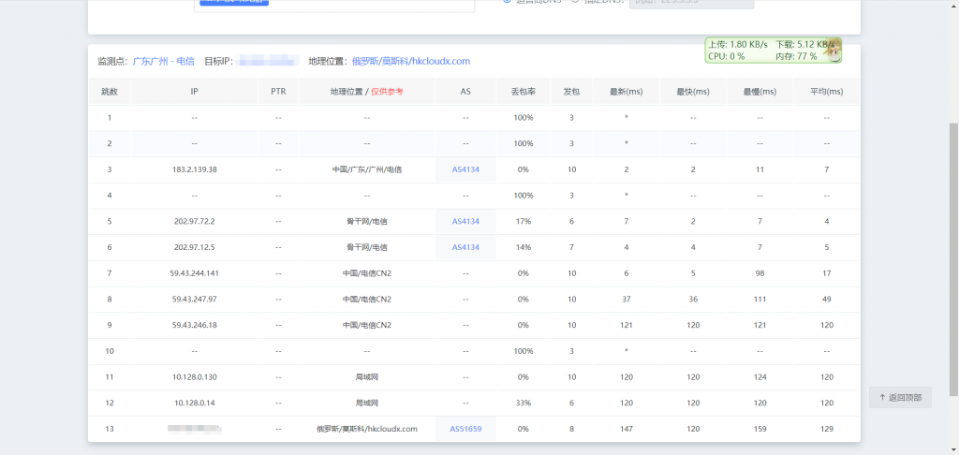Open the 俄罗斯/莫斯科/hkcloudx.com location link in header
Viewport: 959px width, 455px height.
[x=411, y=61]
